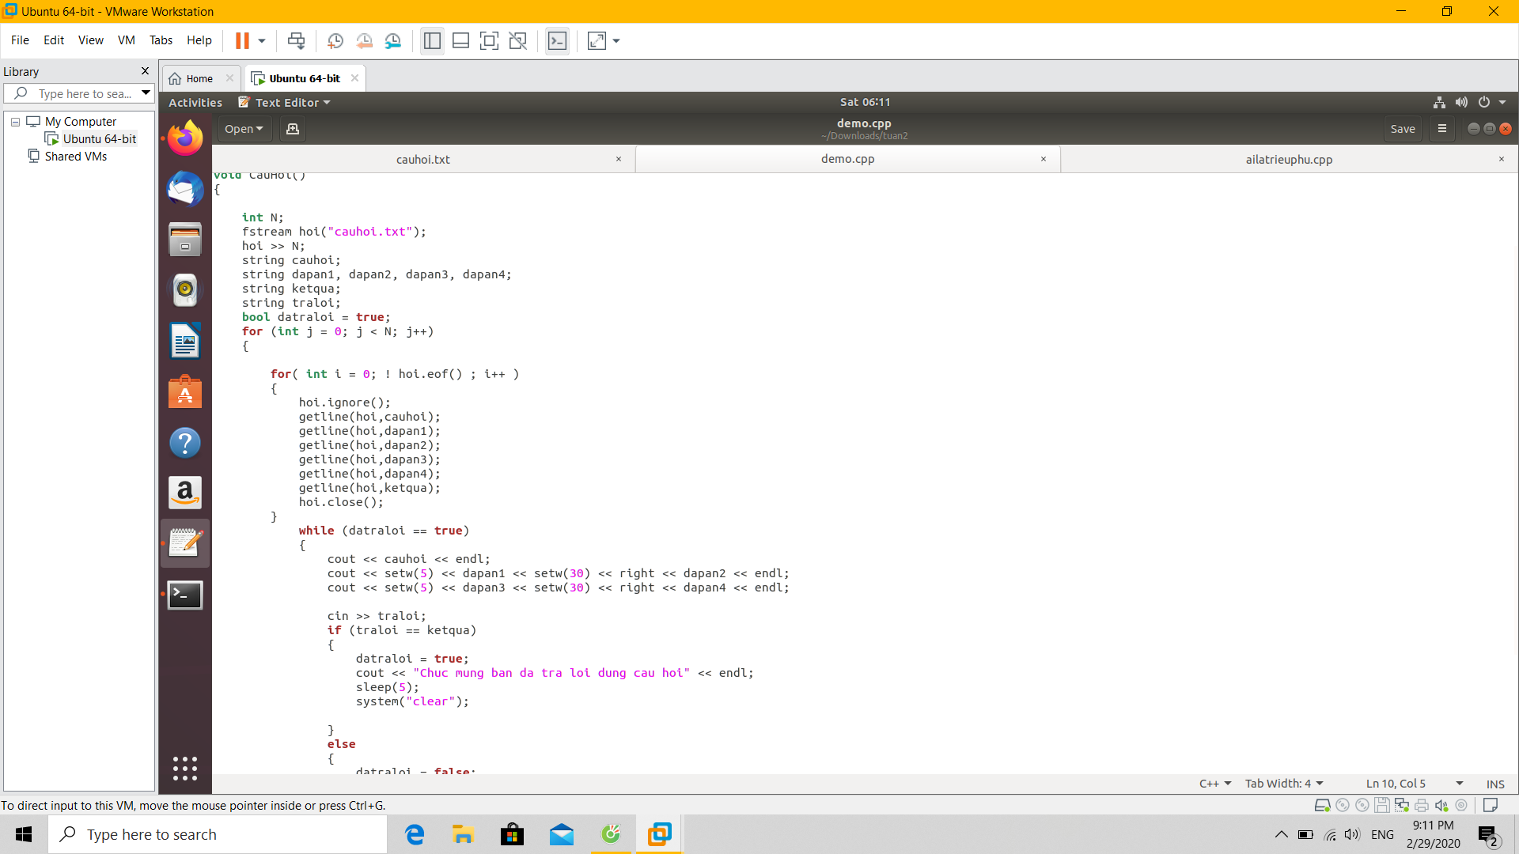Image resolution: width=1519 pixels, height=854 pixels.
Task: Launch Firefox from Ubuntu dock
Action: click(x=185, y=138)
